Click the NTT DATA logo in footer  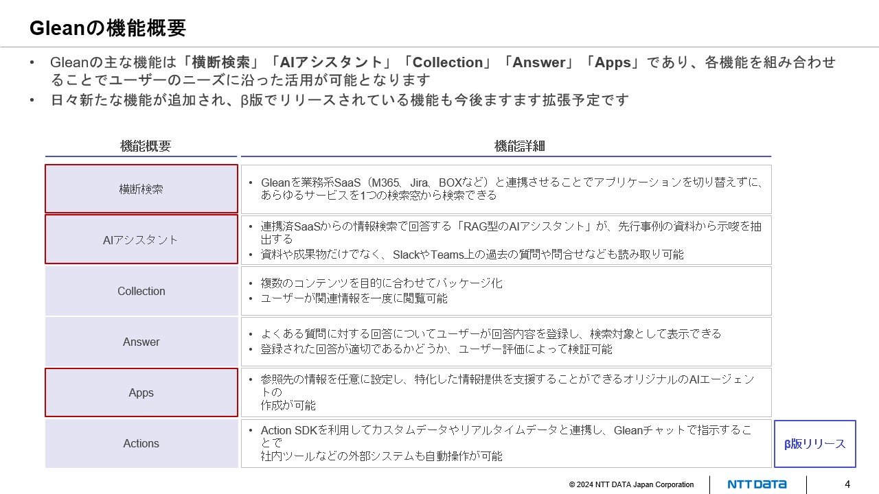click(x=757, y=484)
